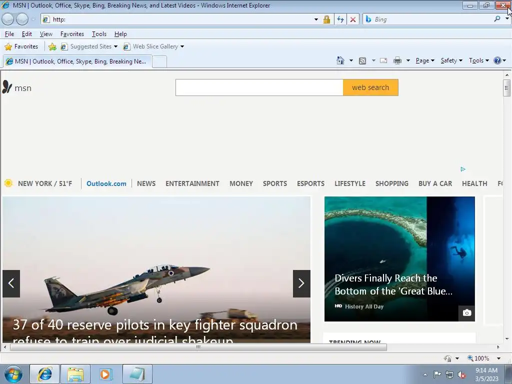Go to the MONEY section

(x=241, y=183)
